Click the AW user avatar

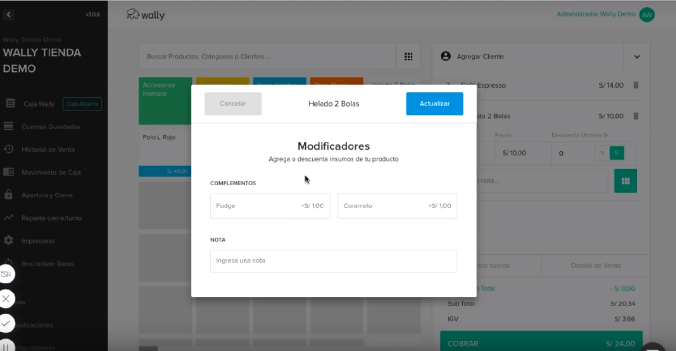647,15
